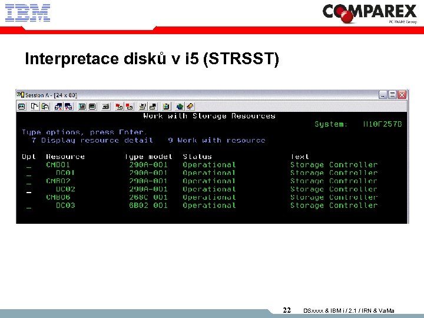
Task: Click the Opt field for DC01
Action: (x=29, y=173)
